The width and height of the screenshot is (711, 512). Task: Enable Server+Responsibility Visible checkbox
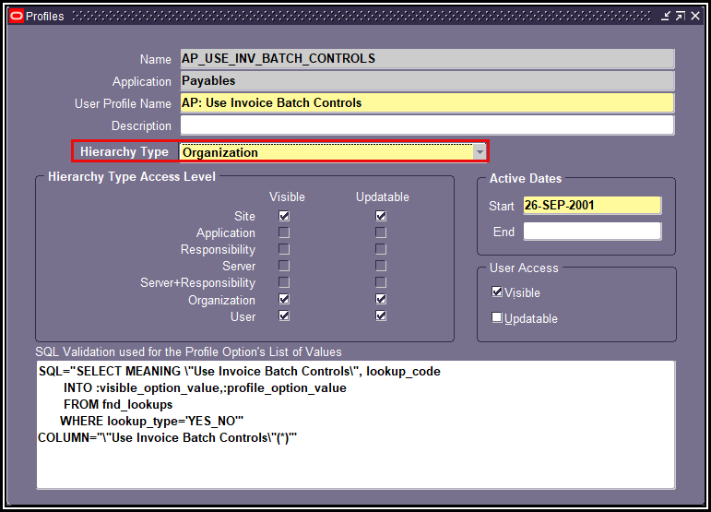tap(284, 282)
